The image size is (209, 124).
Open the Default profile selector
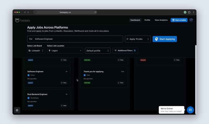97,50
